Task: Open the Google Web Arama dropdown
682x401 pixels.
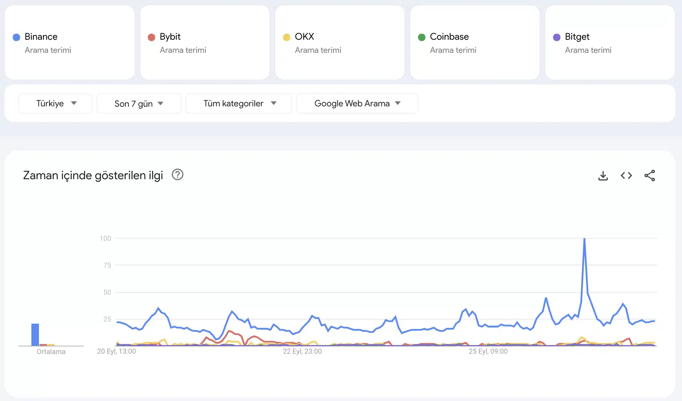Action: coord(357,103)
